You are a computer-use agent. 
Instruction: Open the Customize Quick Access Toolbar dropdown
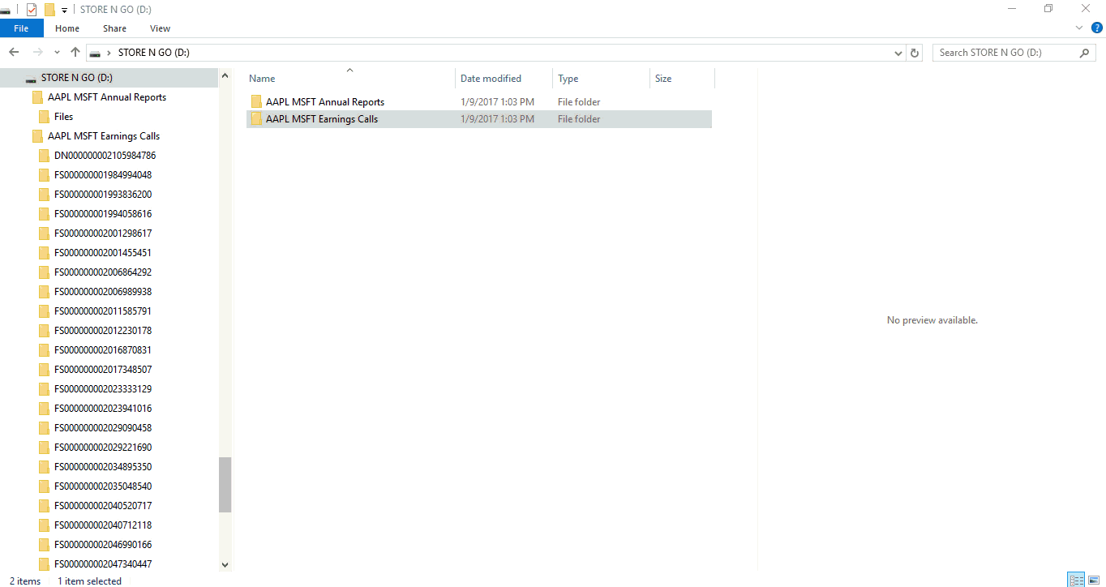[64, 10]
